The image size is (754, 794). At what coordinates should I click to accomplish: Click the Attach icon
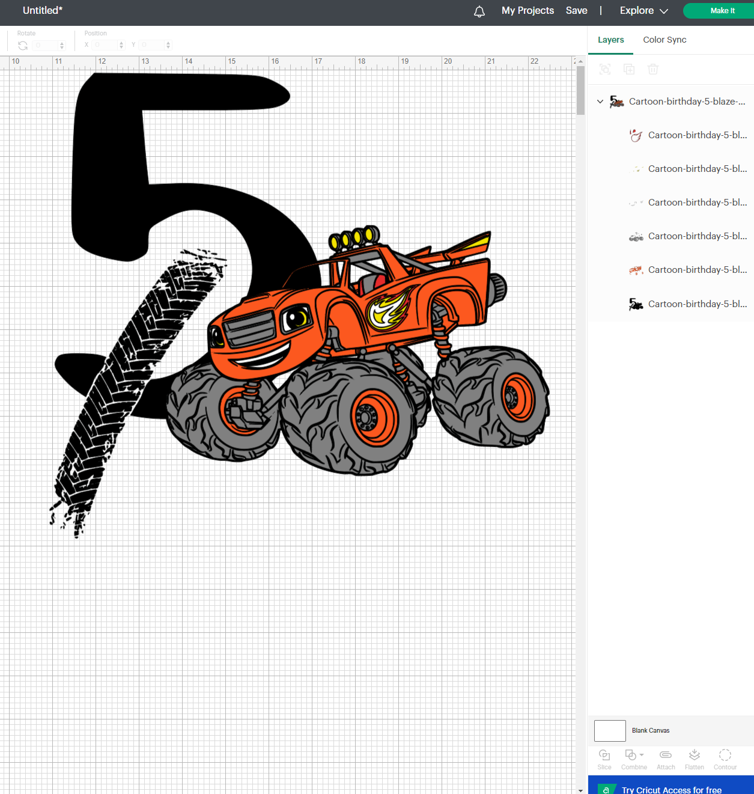[x=665, y=758]
